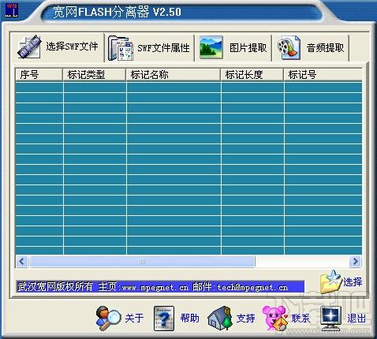The height and width of the screenshot is (339, 377).
Task: Click the 标记类型 column header
Action: (x=94, y=75)
